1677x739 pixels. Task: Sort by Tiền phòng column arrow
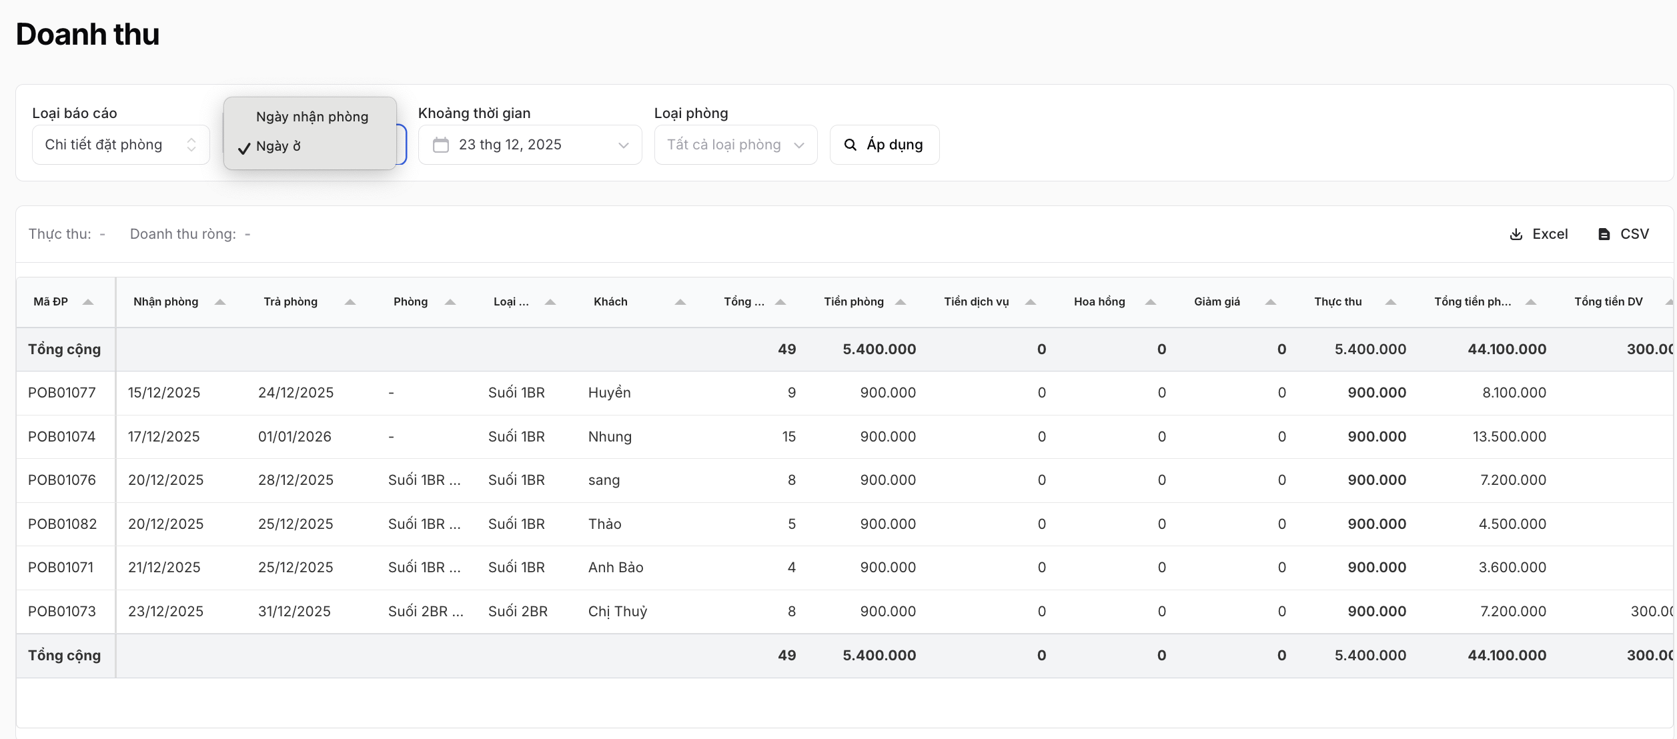tap(900, 302)
